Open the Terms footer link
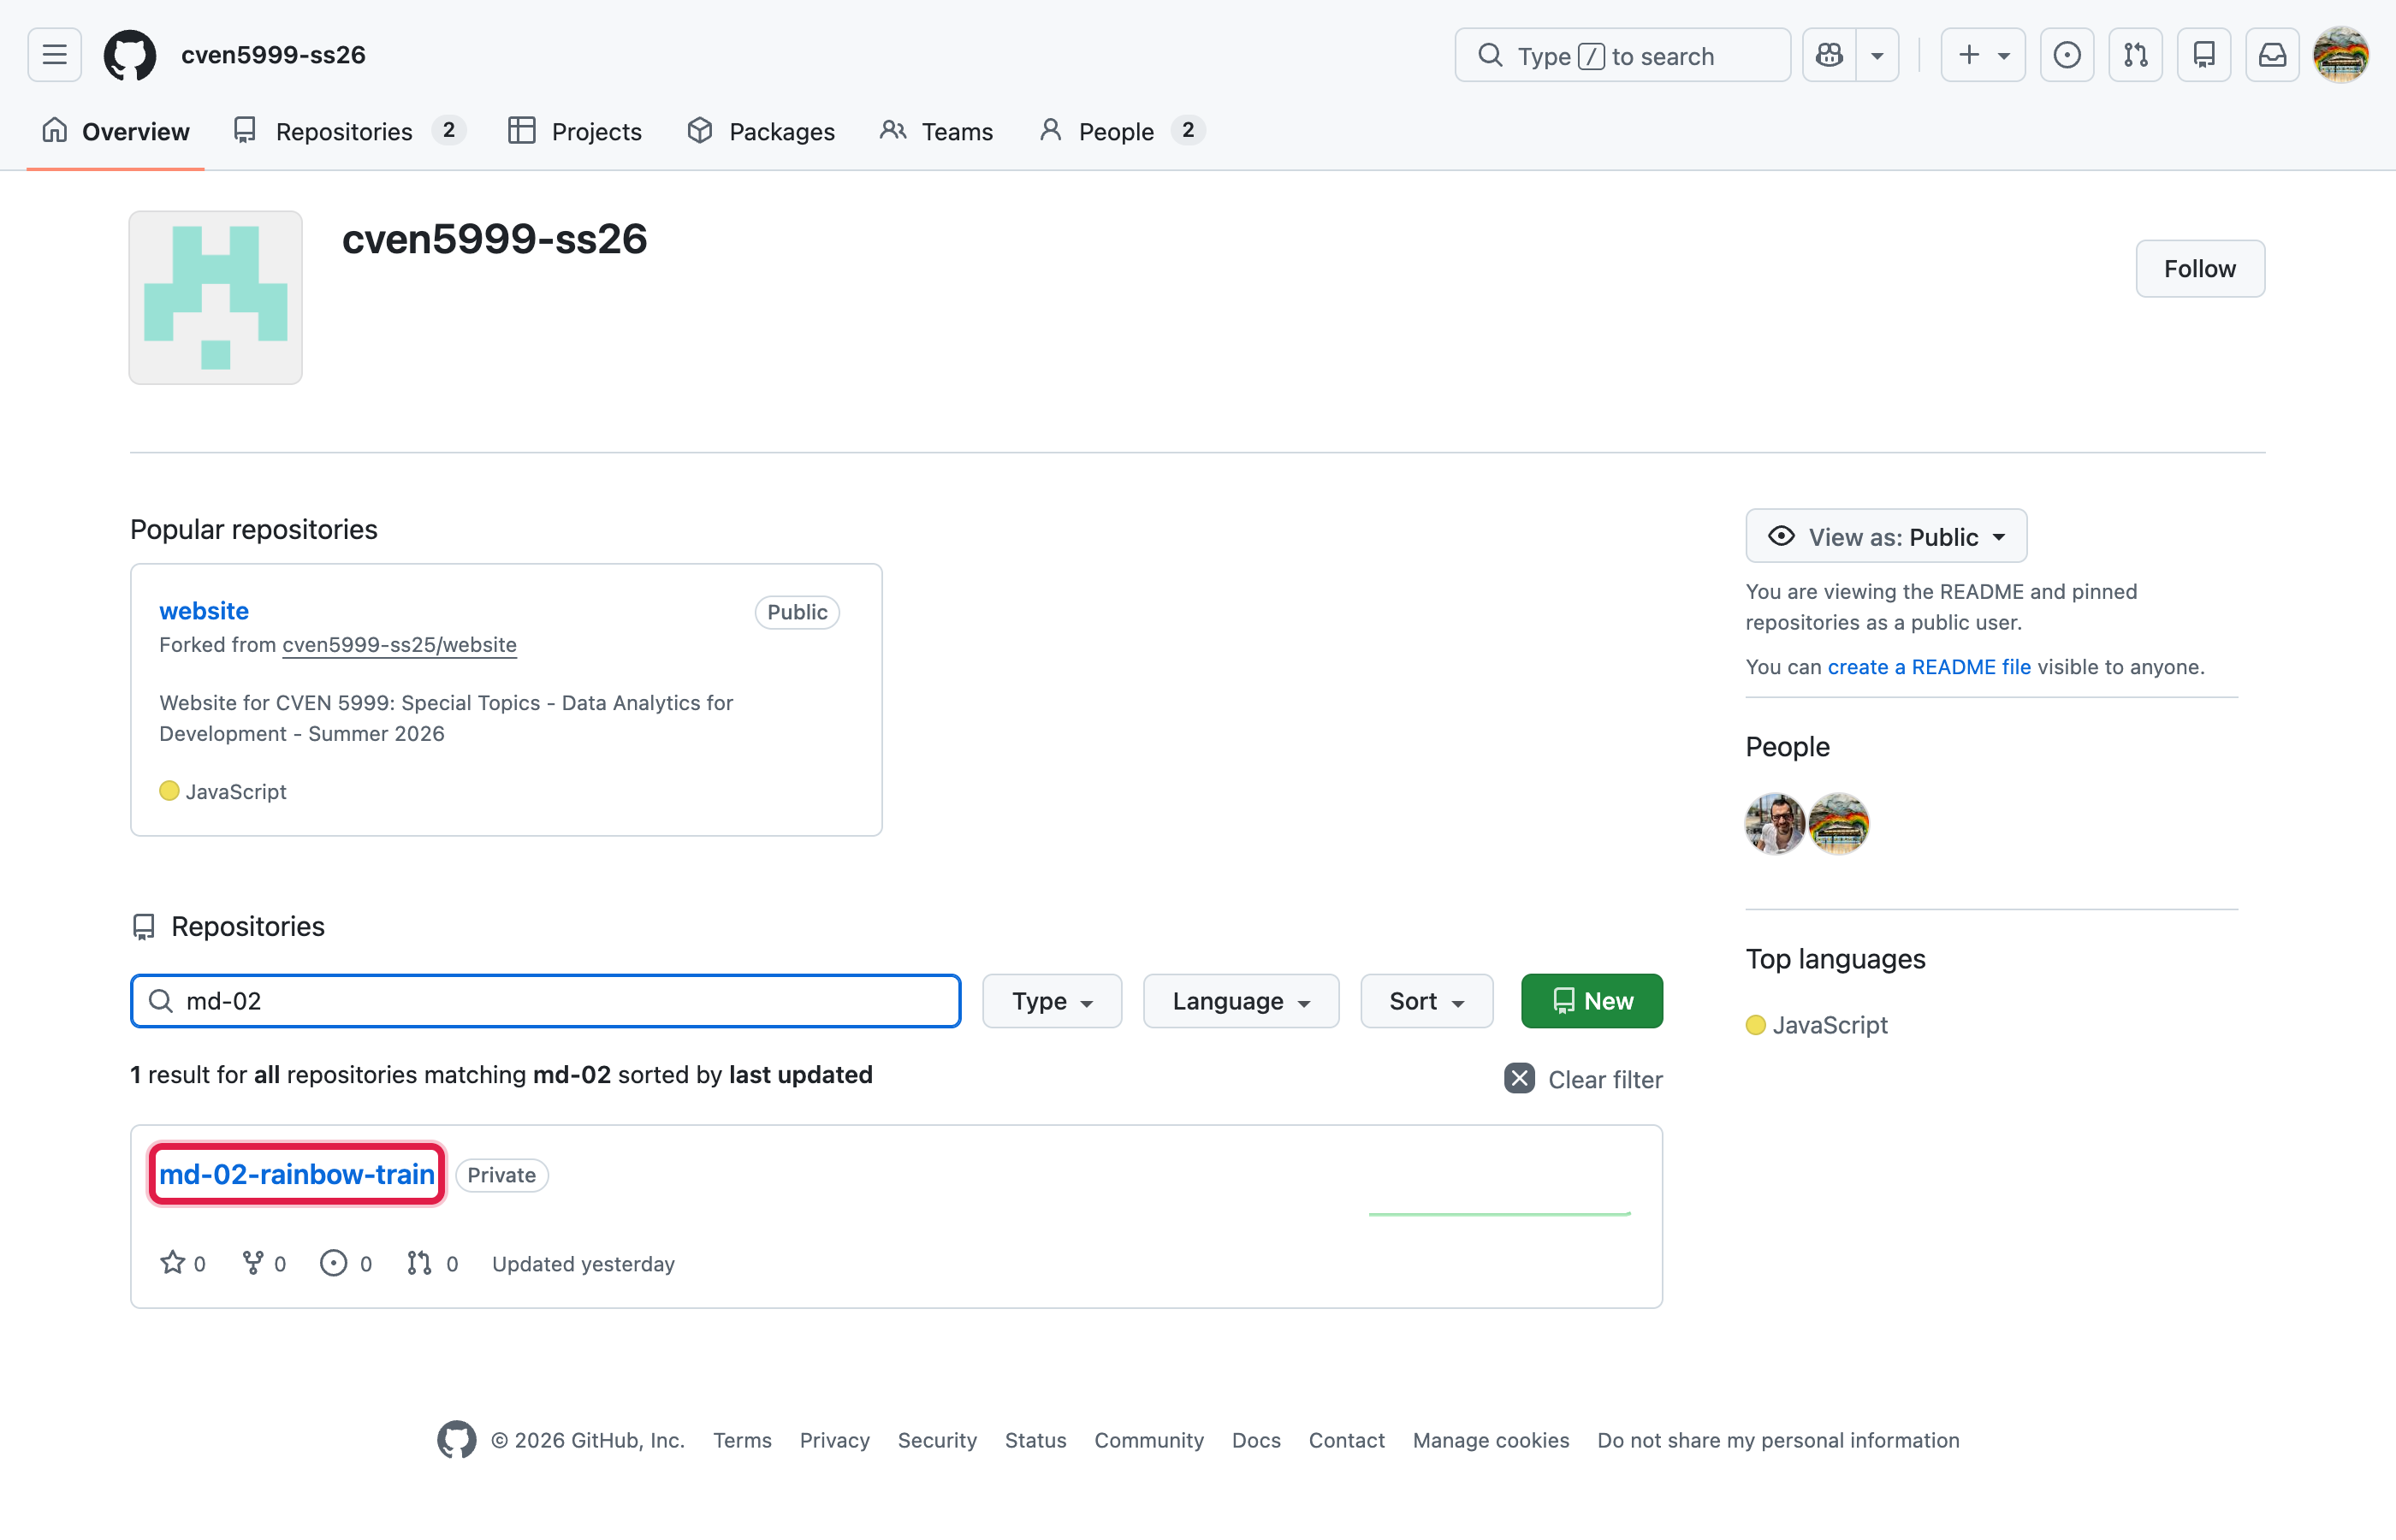This screenshot has height=1540, width=2396. click(742, 1440)
